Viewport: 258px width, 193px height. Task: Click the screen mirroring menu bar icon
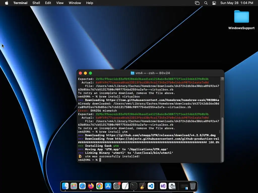pyautogui.click(x=197, y=3)
